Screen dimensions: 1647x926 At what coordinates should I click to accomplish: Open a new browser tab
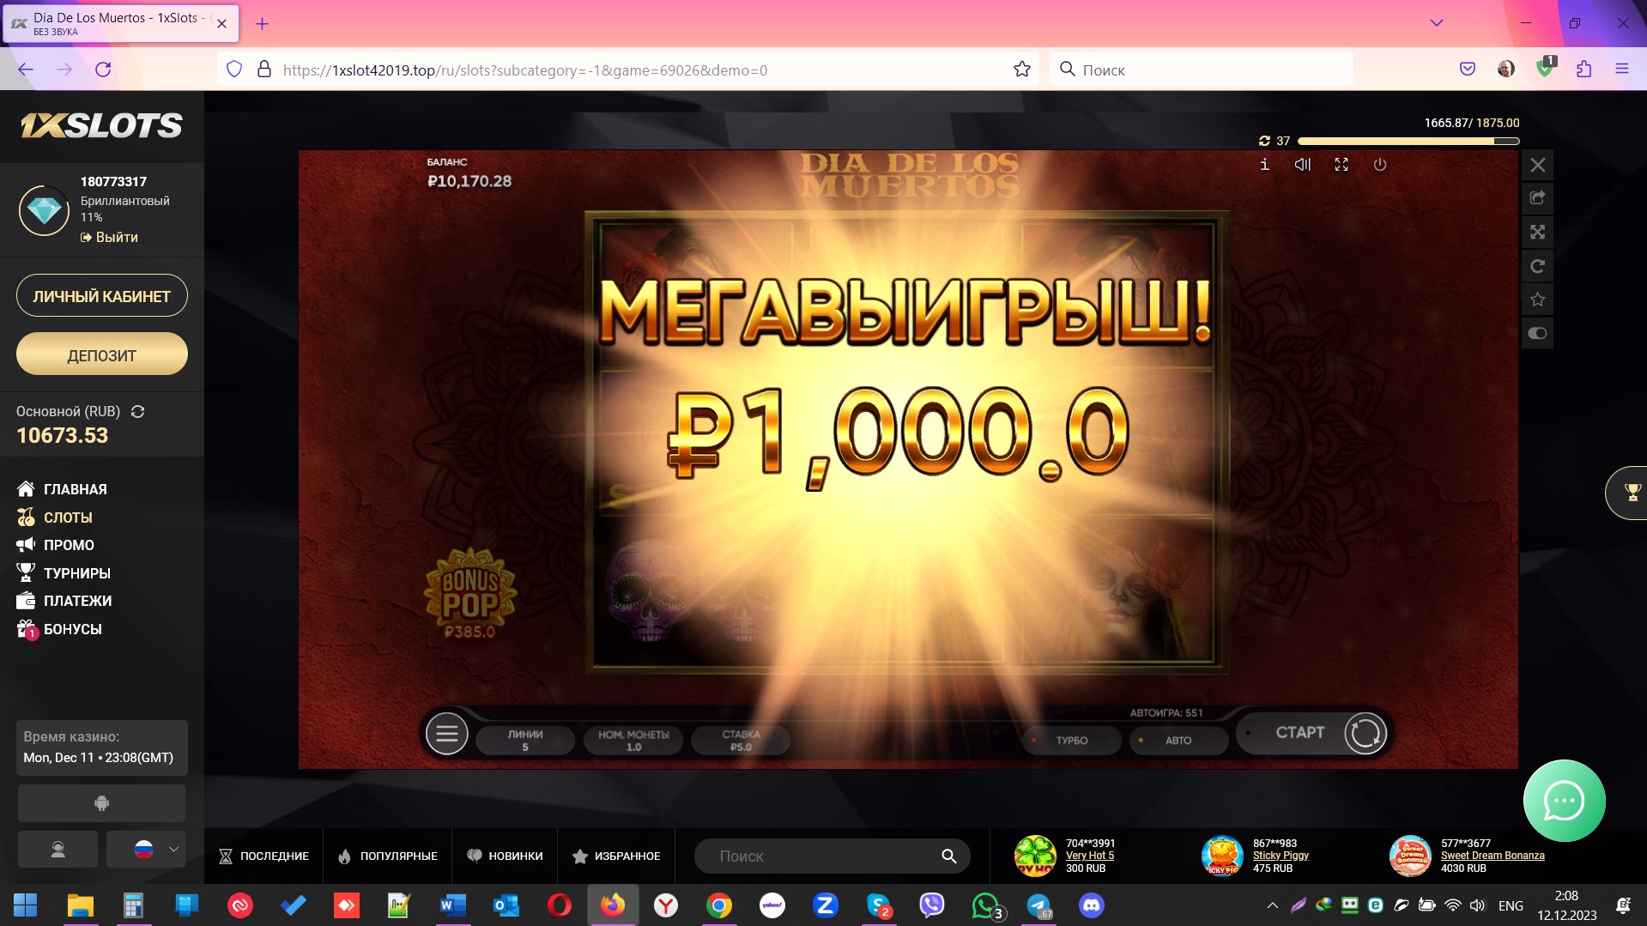(263, 24)
